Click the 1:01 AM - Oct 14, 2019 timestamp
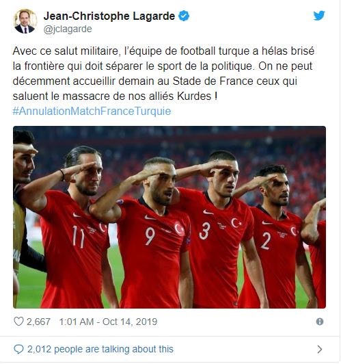The image size is (341, 364). [x=108, y=322]
